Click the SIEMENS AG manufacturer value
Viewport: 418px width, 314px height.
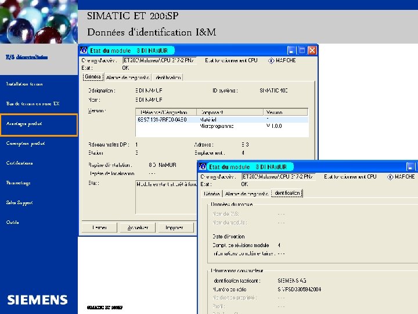click(x=292, y=281)
